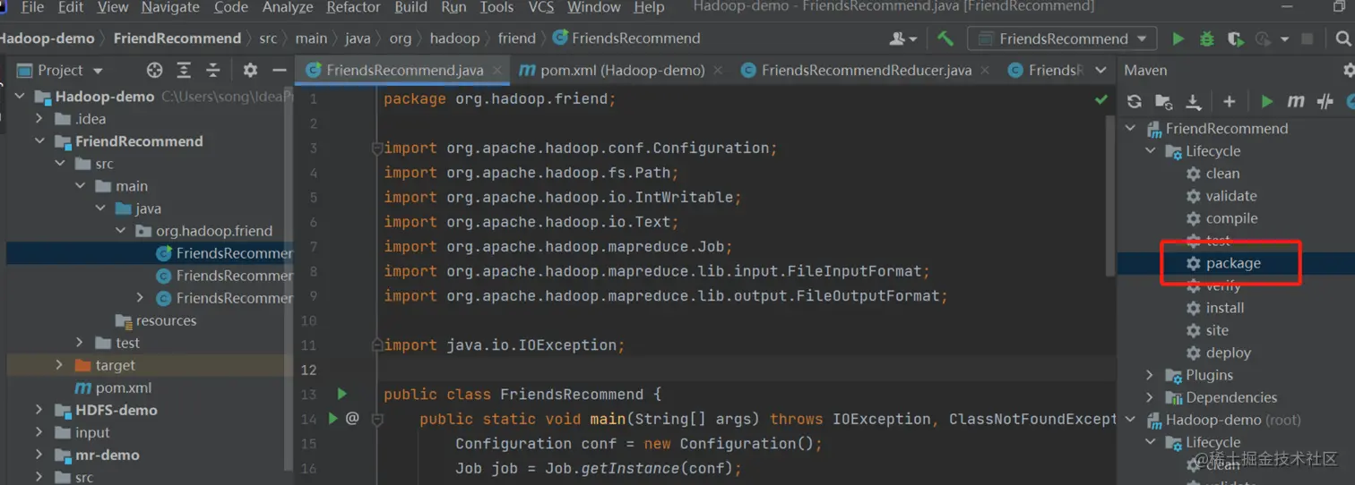
Task: Open the Refactor menu
Action: (353, 7)
